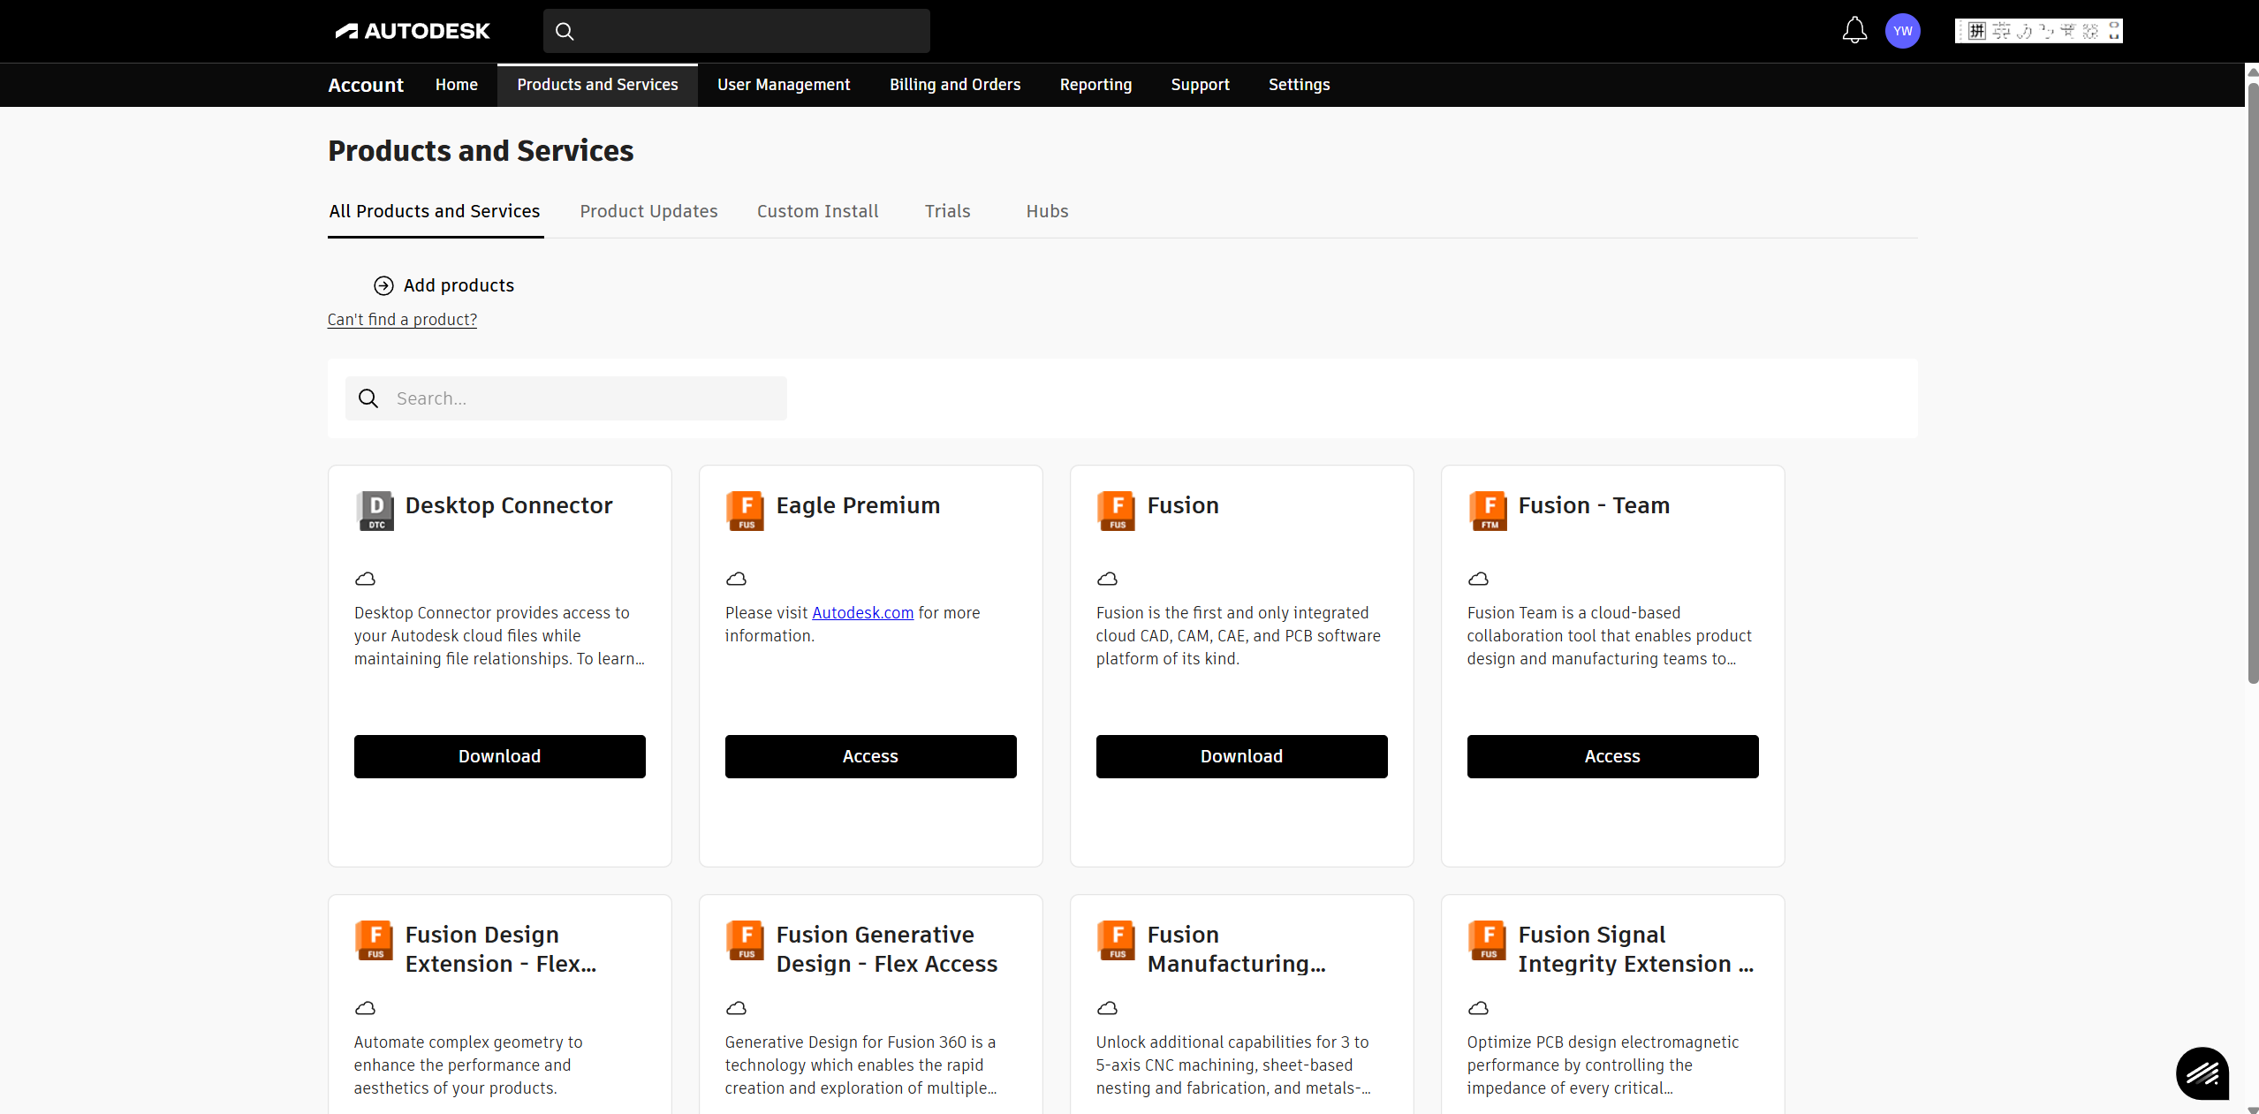Click the Fusion Generative Design product icon

tap(746, 940)
